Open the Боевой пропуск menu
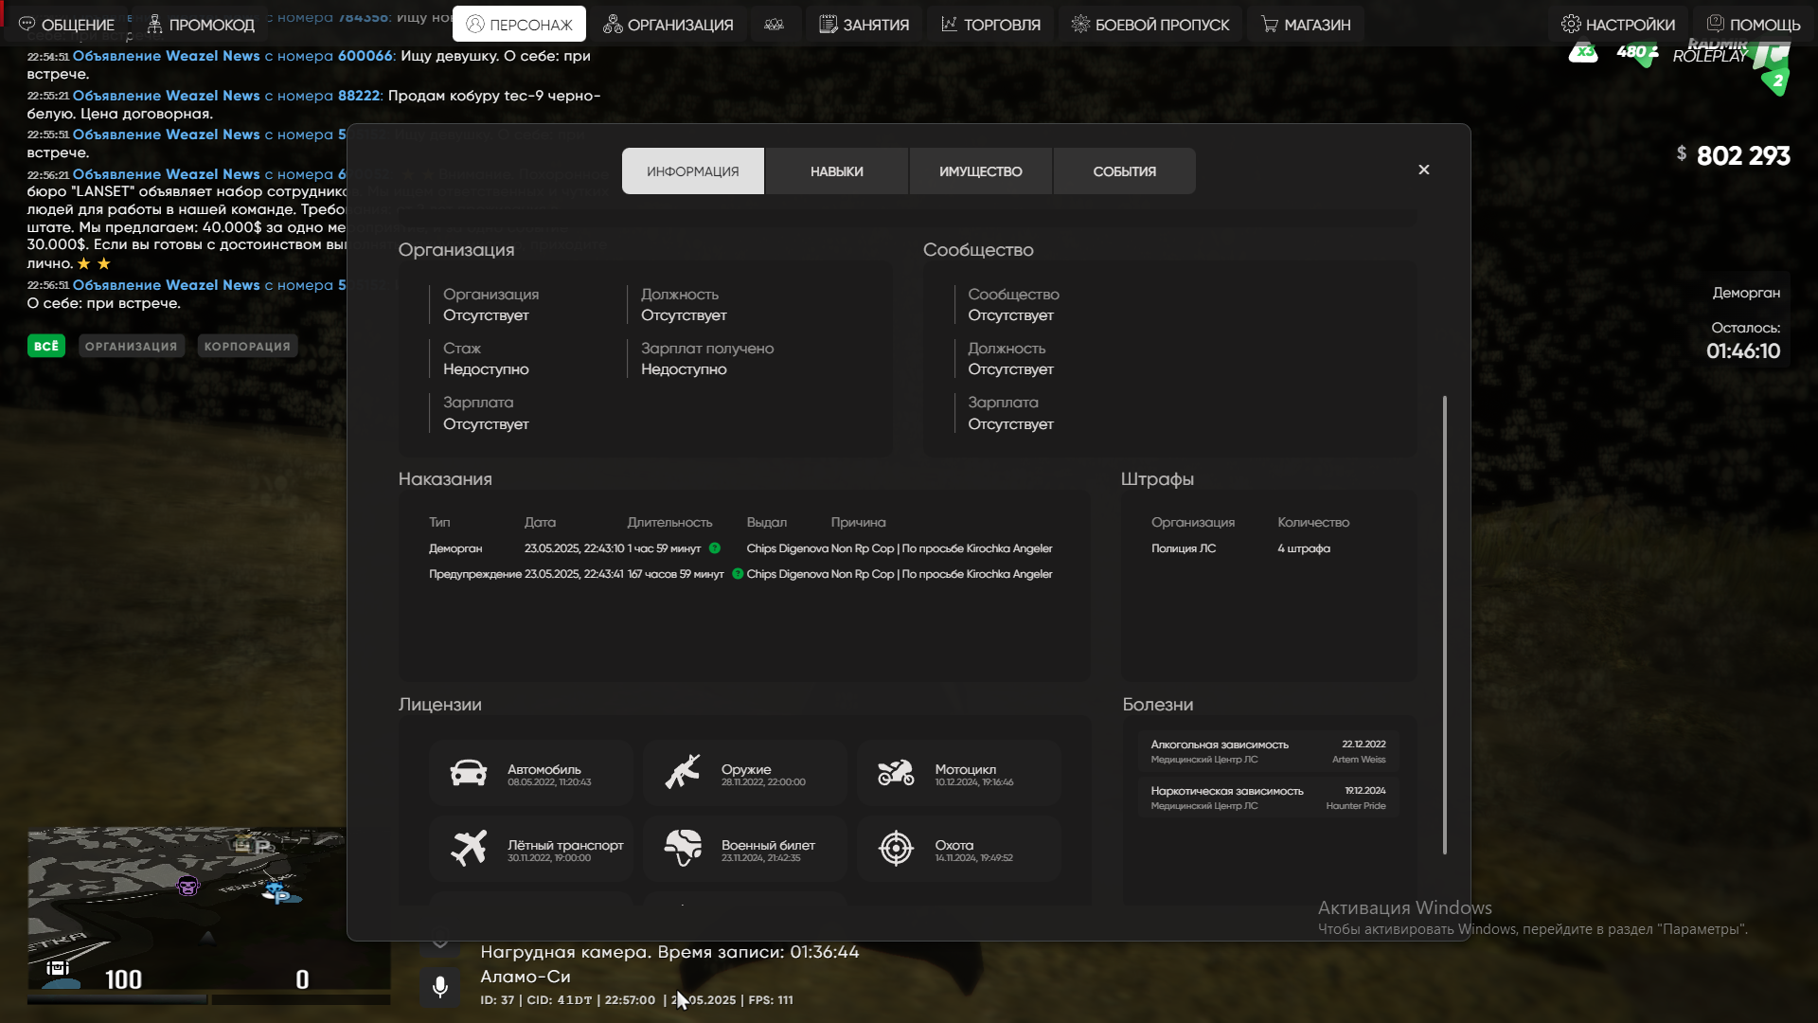 click(1150, 25)
